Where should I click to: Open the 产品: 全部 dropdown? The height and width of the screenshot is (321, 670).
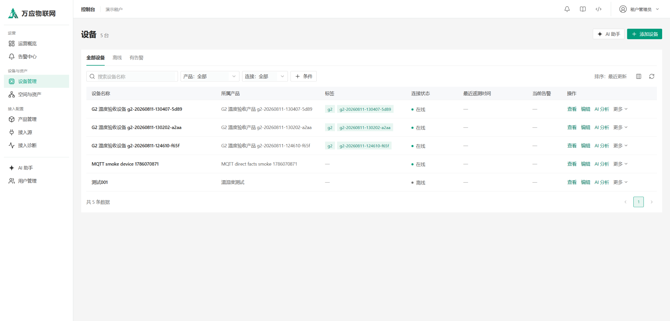coord(210,76)
